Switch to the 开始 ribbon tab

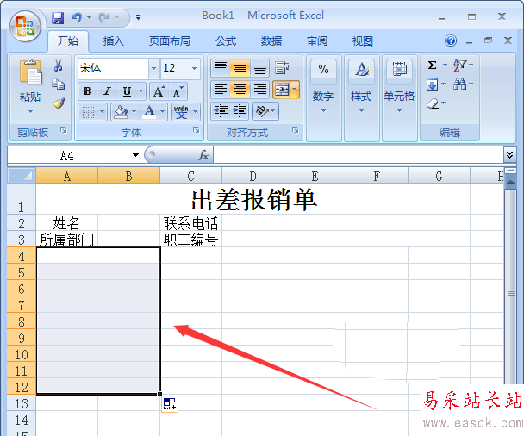click(x=68, y=41)
